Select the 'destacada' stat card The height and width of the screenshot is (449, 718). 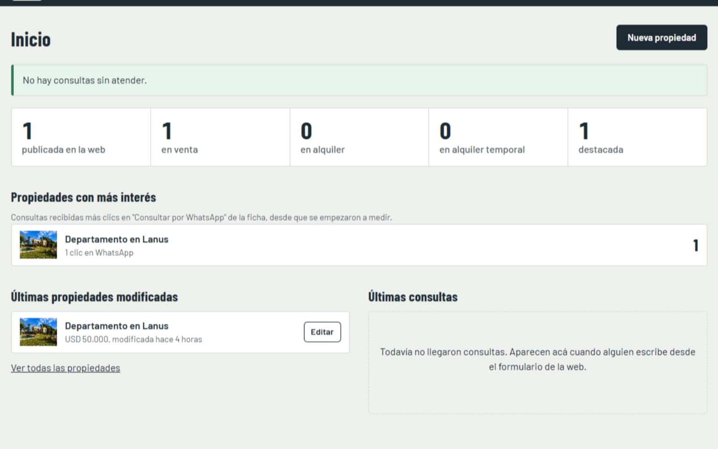pyautogui.click(x=637, y=137)
